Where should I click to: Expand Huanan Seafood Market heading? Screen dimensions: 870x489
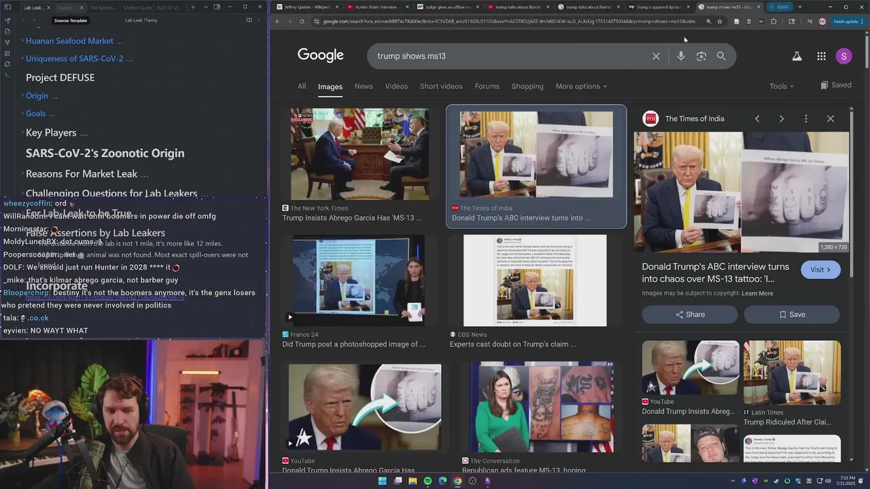tap(22, 41)
